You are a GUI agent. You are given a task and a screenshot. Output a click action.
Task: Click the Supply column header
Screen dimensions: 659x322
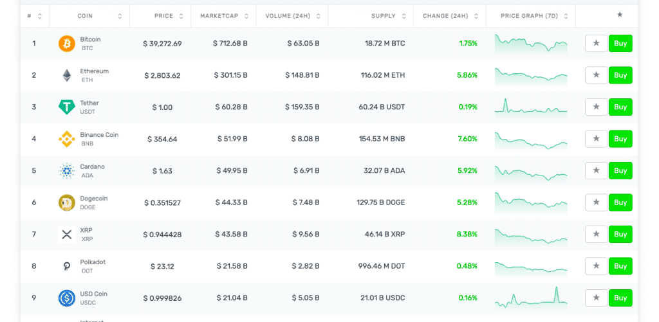coord(383,16)
